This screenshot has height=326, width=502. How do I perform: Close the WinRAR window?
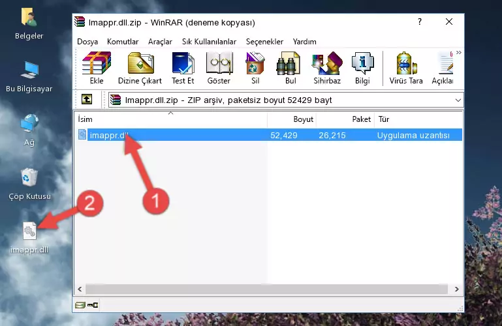[x=449, y=22]
